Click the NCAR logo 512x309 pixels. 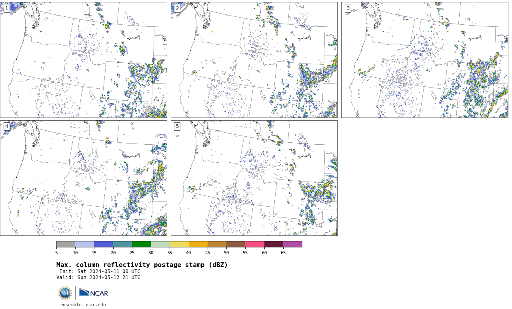[x=94, y=293]
